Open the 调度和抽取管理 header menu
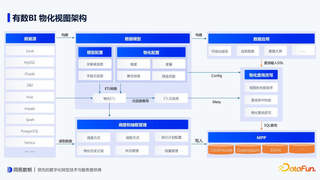Viewport: 320px width, 180px height. click(x=132, y=124)
